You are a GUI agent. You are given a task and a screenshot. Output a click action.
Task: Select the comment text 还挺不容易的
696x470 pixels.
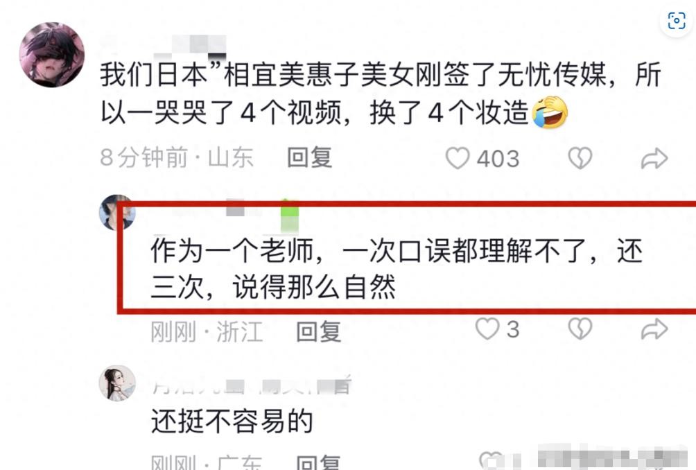tap(232, 421)
